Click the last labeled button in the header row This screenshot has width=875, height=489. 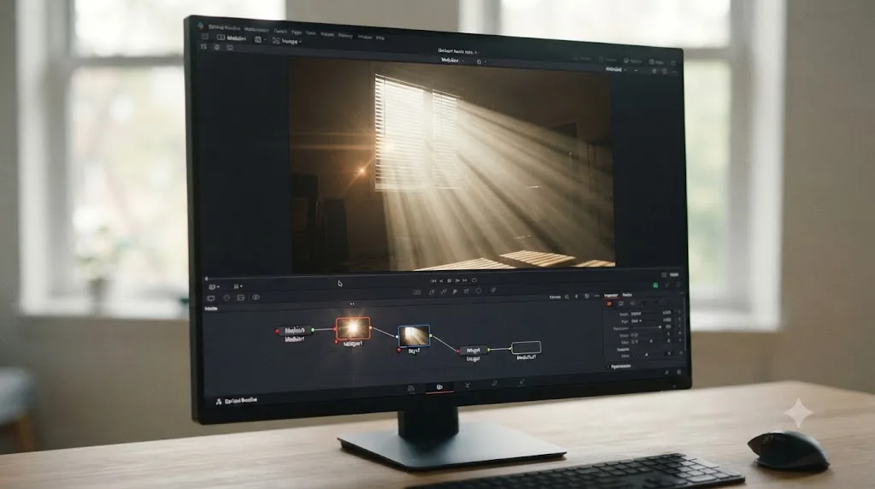(655, 62)
